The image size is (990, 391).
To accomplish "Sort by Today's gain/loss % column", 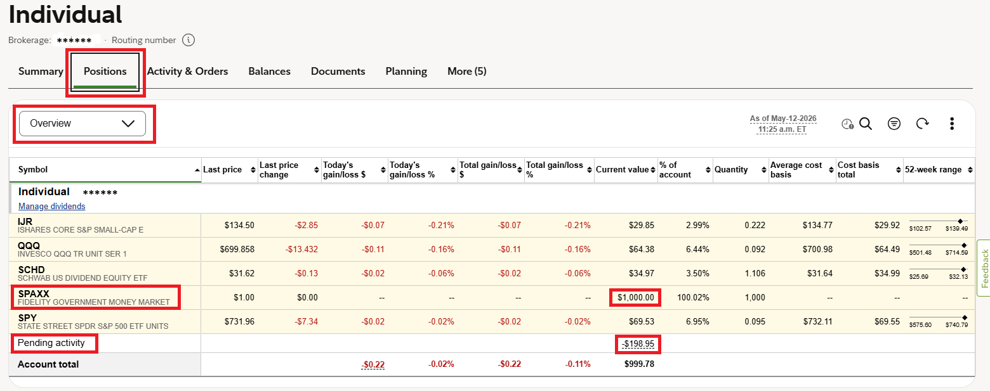I will point(423,170).
